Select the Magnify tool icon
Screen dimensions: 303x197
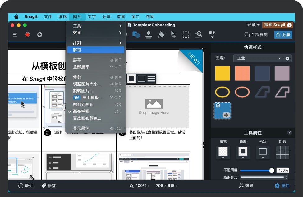(198, 35)
